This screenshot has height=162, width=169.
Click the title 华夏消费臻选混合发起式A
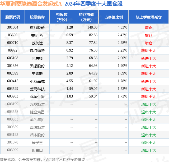point(31,4)
